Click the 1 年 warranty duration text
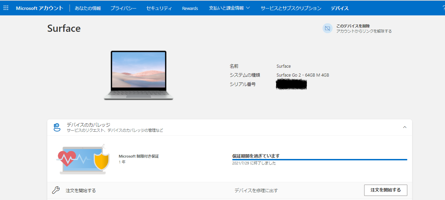 point(122,162)
